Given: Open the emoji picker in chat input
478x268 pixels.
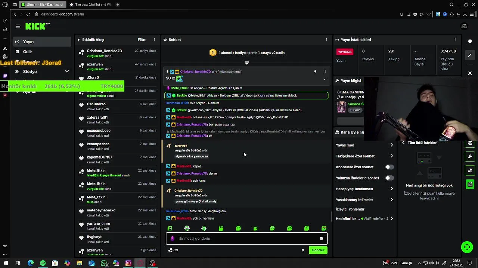Looking at the screenshot, I should 321,239.
